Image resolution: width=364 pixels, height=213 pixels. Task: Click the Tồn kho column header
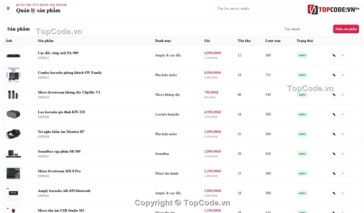[244, 41]
